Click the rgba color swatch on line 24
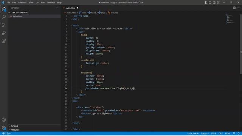Screen dimensions: 242x136 (118, 88)
